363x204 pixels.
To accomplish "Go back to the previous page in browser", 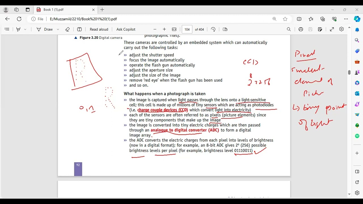I will point(7,19).
